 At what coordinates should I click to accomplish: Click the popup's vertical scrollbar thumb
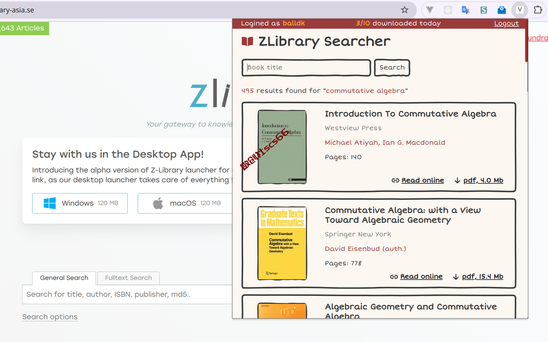pos(526,40)
